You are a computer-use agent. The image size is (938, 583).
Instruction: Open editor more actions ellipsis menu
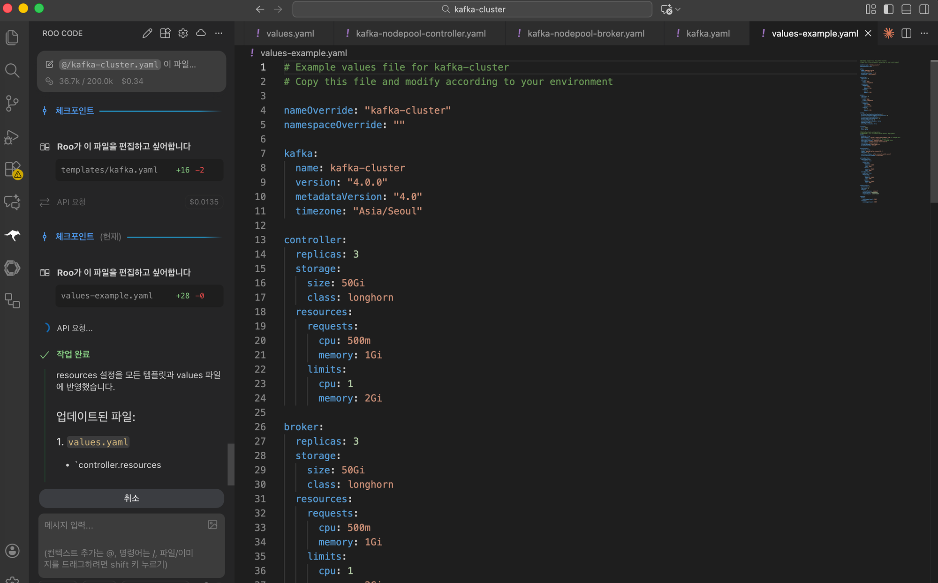pyautogui.click(x=924, y=33)
